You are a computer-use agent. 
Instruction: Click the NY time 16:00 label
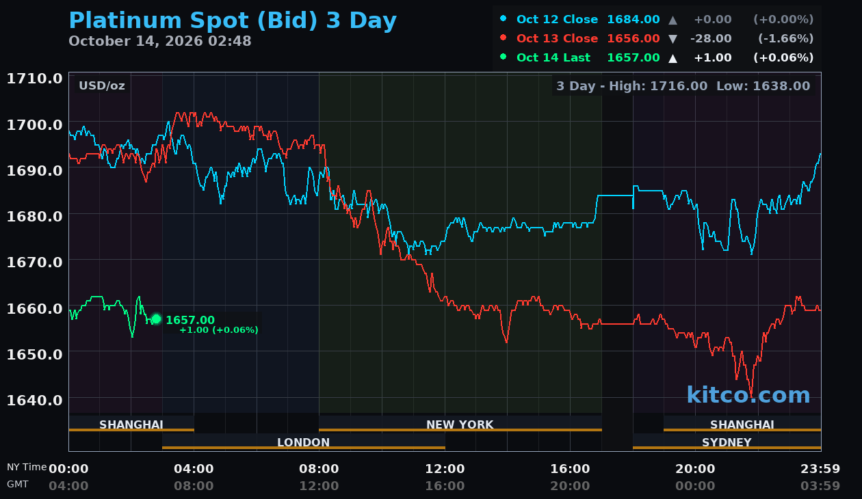[x=570, y=469]
